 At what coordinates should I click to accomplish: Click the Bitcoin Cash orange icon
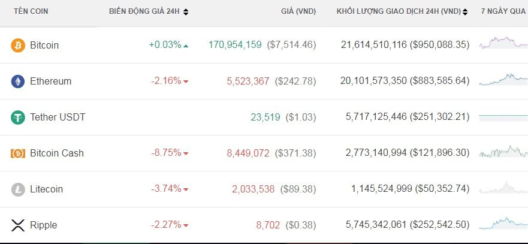[x=18, y=153]
